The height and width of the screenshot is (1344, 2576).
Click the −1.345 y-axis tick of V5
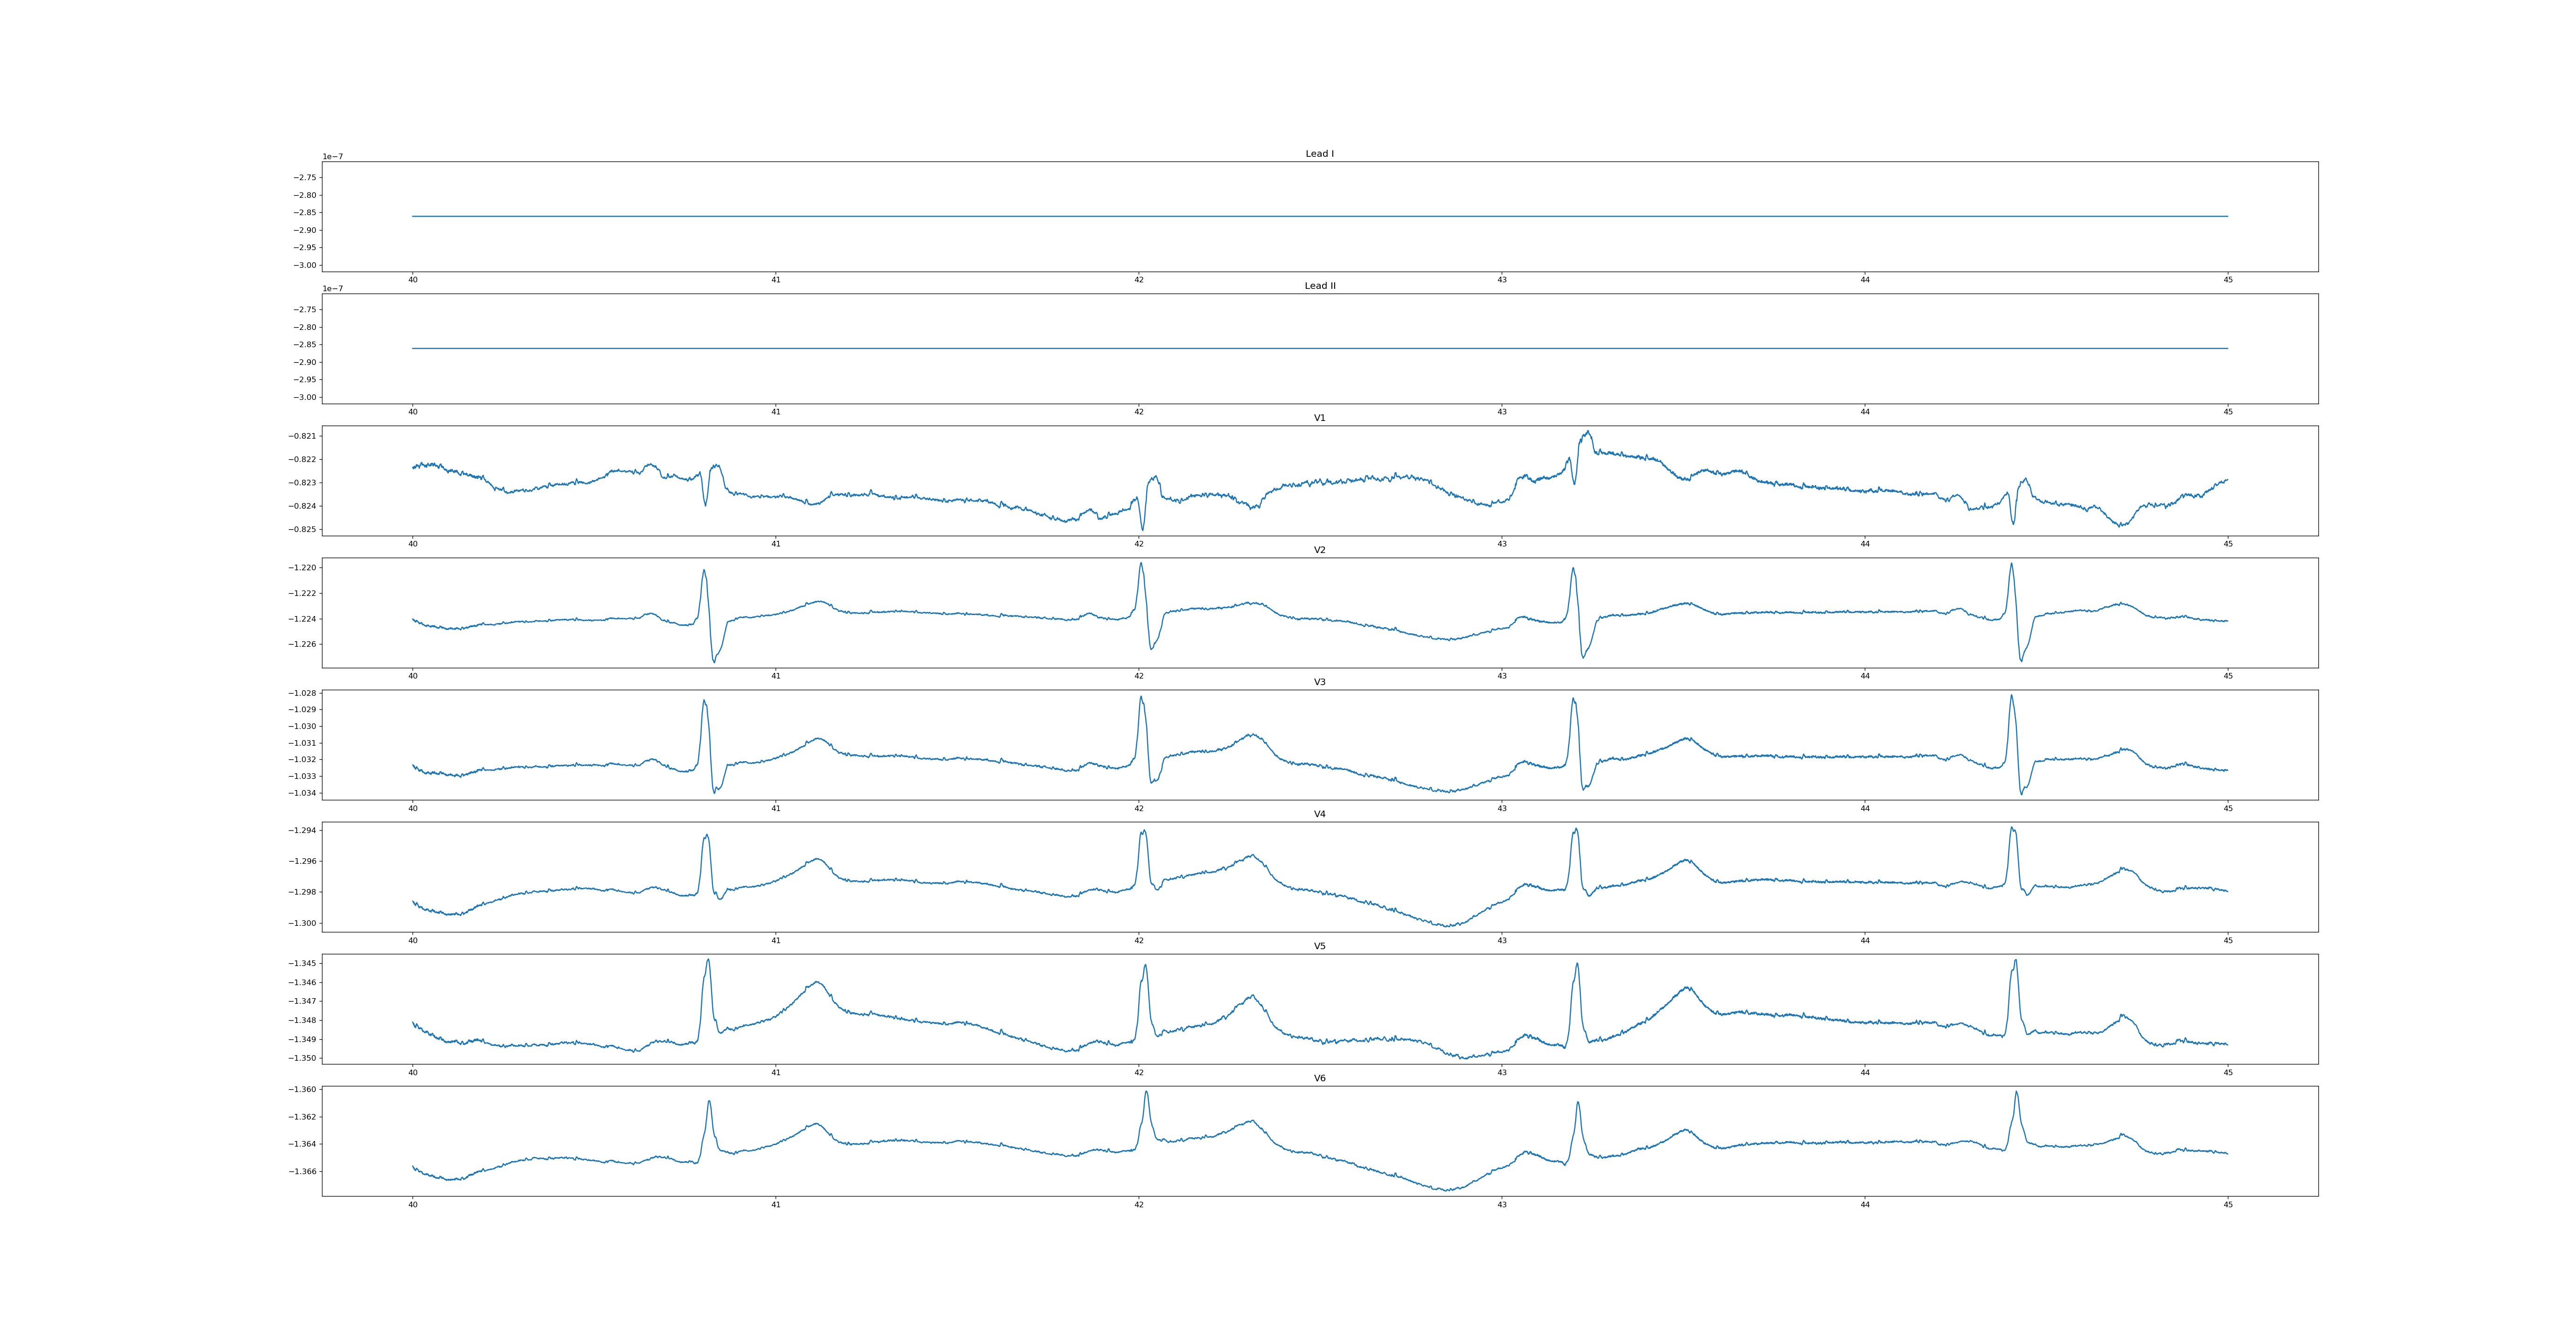point(302,963)
